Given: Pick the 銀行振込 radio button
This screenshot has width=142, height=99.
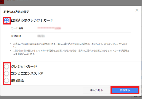Looking at the screenshot, I should [7, 80].
